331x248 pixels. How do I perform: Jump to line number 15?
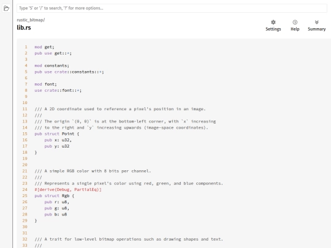coord(25,134)
